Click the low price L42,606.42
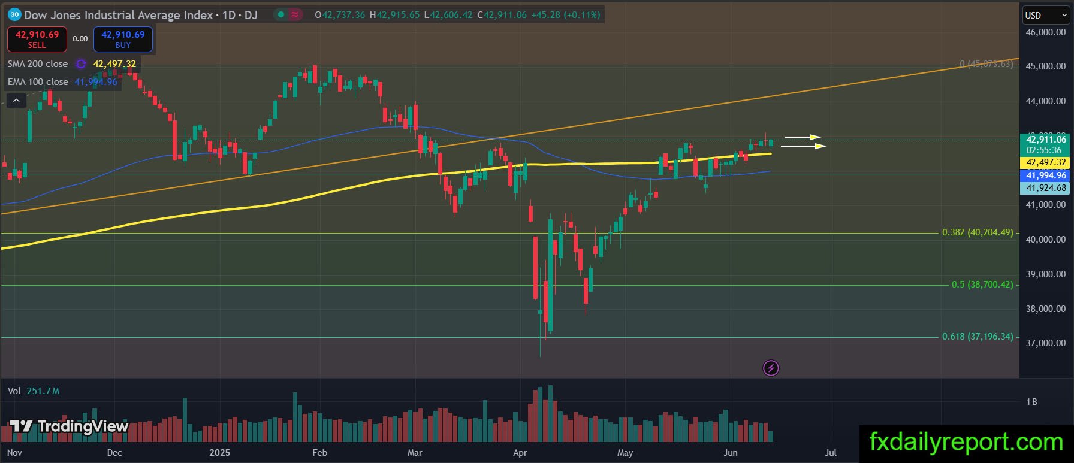1074x463 pixels. tap(448, 15)
